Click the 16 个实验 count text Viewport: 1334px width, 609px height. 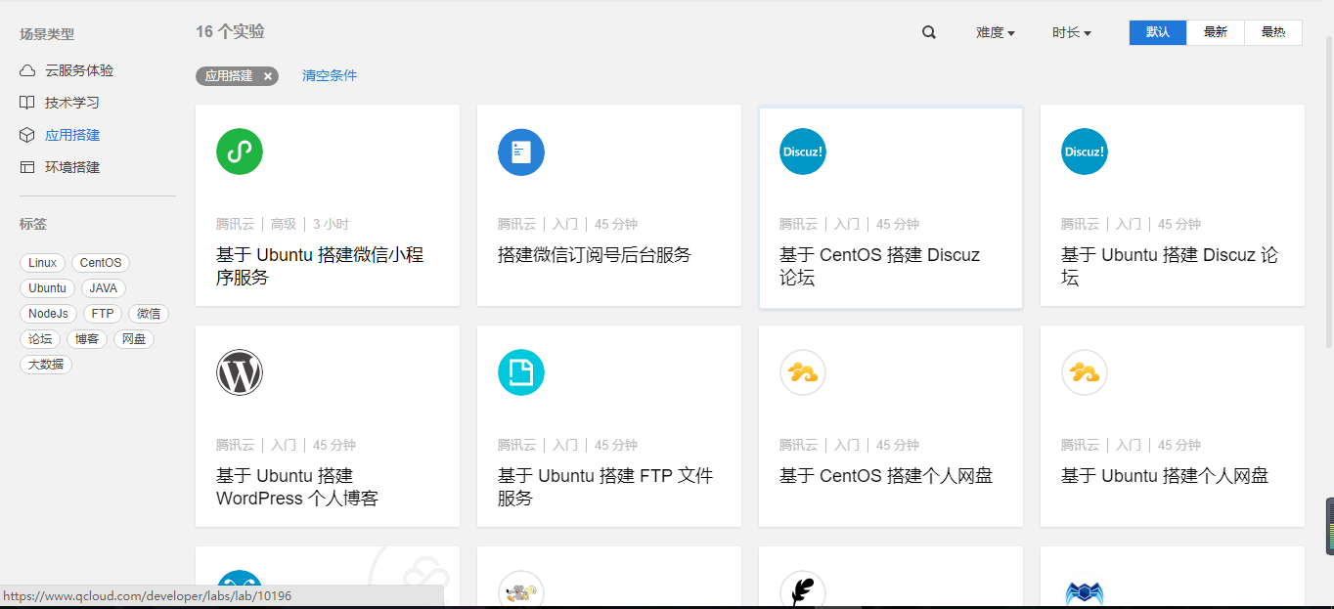click(230, 31)
